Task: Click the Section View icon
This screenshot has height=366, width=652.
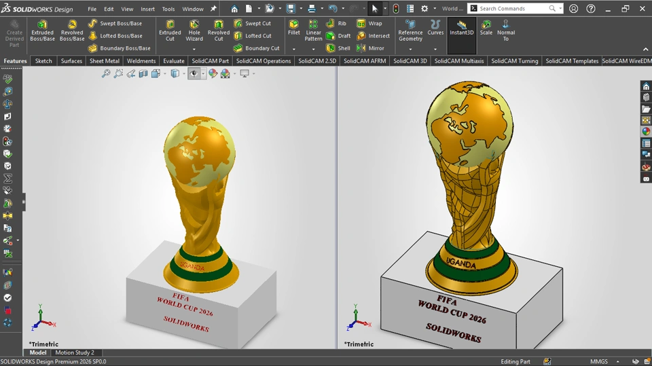Action: 143,73
